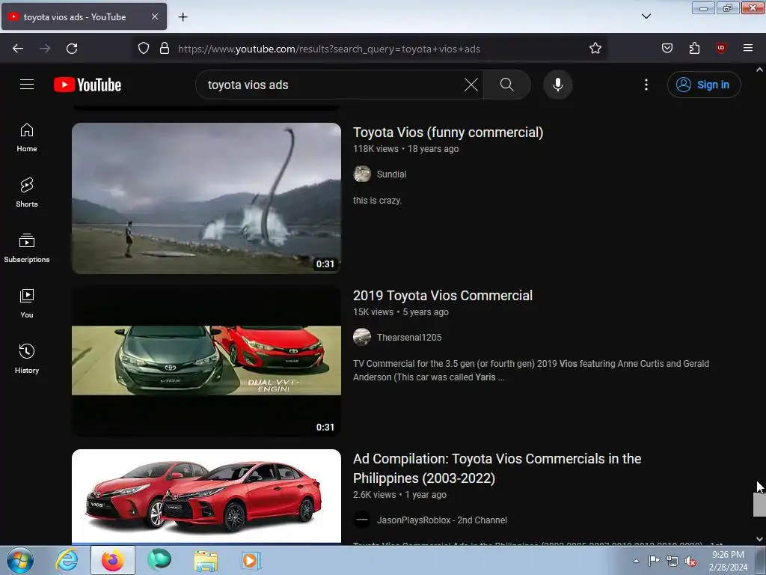
Task: Open Windows Explorer folder in taskbar
Action: (206, 560)
